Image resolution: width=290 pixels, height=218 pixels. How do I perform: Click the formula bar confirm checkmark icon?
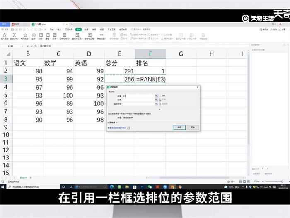pos(31,46)
